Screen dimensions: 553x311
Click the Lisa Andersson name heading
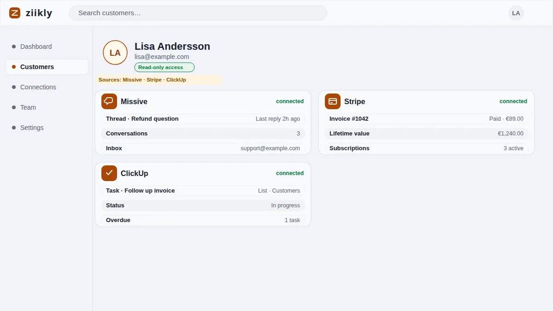tap(172, 47)
